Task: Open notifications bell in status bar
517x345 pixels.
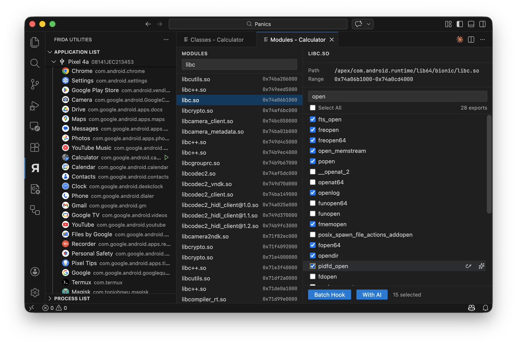Action: coord(486,308)
